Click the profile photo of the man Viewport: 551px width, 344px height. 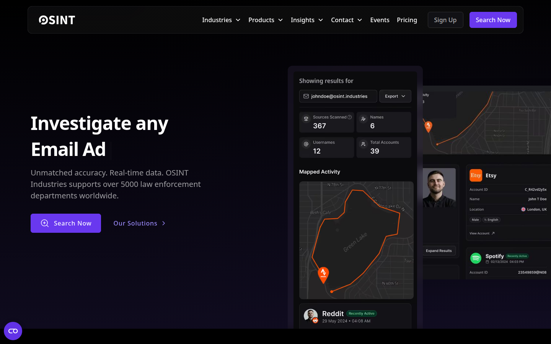pyautogui.click(x=439, y=188)
